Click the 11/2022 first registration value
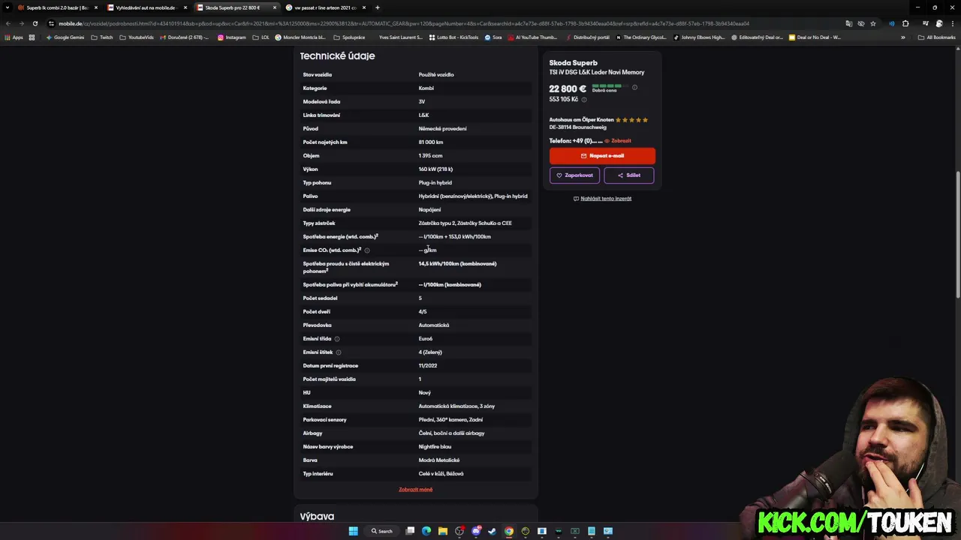This screenshot has width=961, height=540. pos(428,366)
